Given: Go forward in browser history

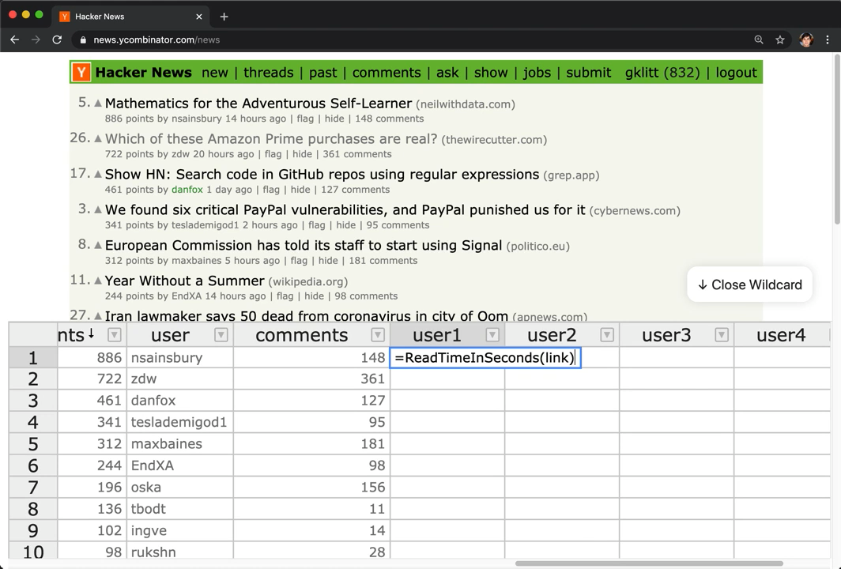Looking at the screenshot, I should 36,40.
